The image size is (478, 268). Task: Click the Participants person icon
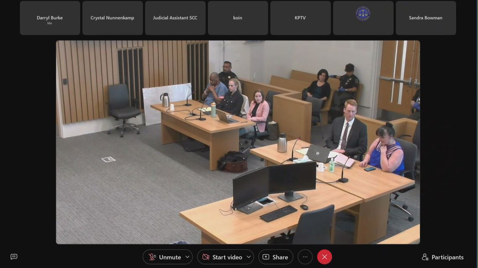click(x=426, y=257)
